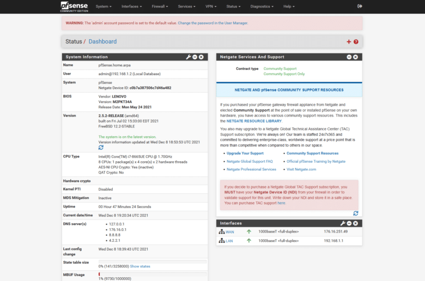Open the System menu
This screenshot has height=281, width=425.
[x=104, y=7]
